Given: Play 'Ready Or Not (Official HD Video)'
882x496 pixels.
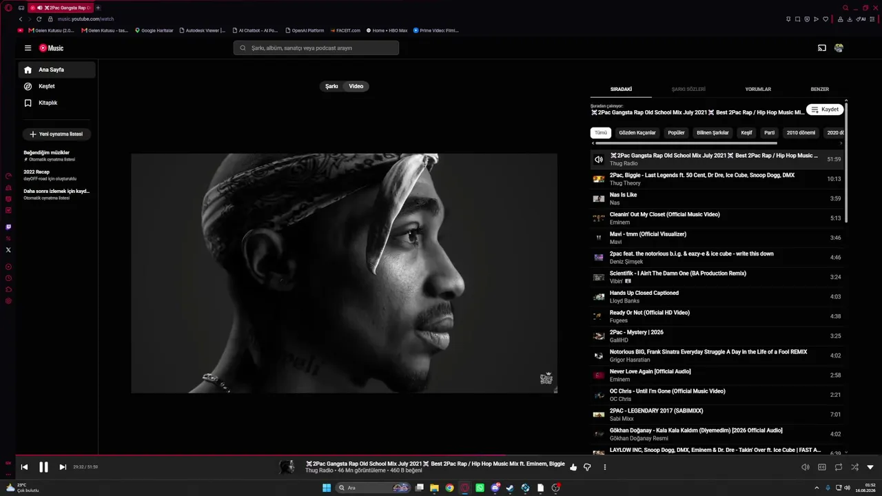Looking at the screenshot, I should tap(717, 316).
